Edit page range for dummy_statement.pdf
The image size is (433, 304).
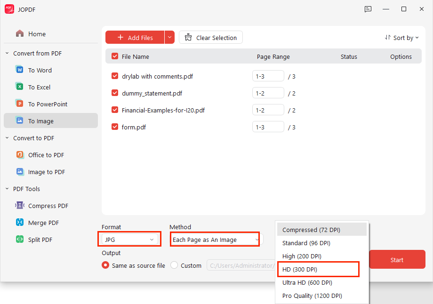point(268,93)
